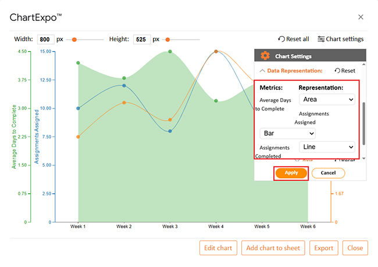The image size is (378, 267).
Task: Click the Width input field
Action: (45, 39)
